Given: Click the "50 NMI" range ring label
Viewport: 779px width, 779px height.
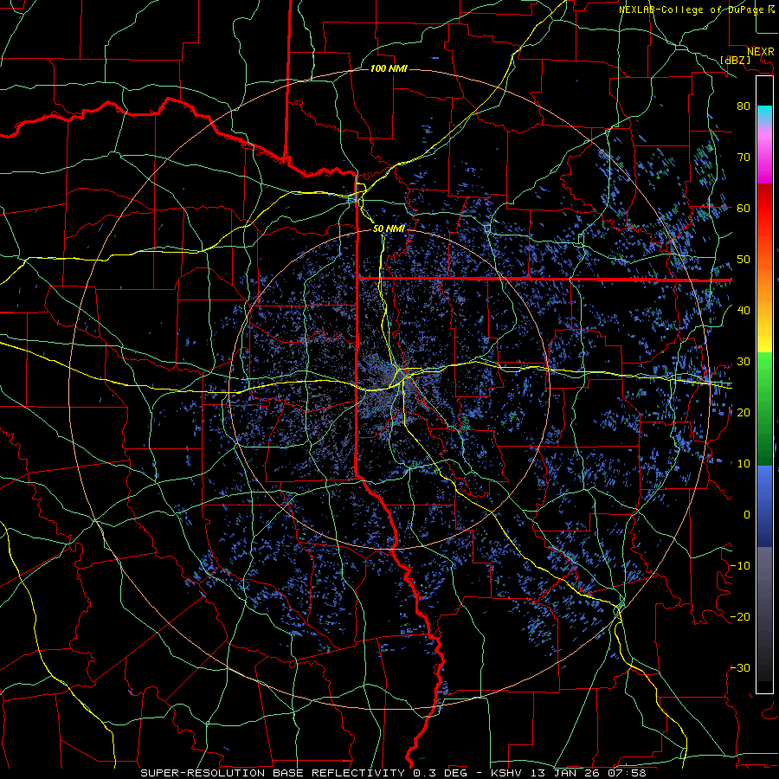Looking at the screenshot, I should coord(389,229).
